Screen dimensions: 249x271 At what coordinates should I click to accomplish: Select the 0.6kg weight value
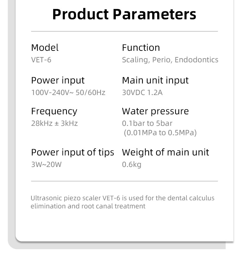(x=132, y=164)
